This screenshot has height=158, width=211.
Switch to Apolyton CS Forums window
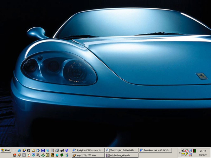tap(88, 150)
